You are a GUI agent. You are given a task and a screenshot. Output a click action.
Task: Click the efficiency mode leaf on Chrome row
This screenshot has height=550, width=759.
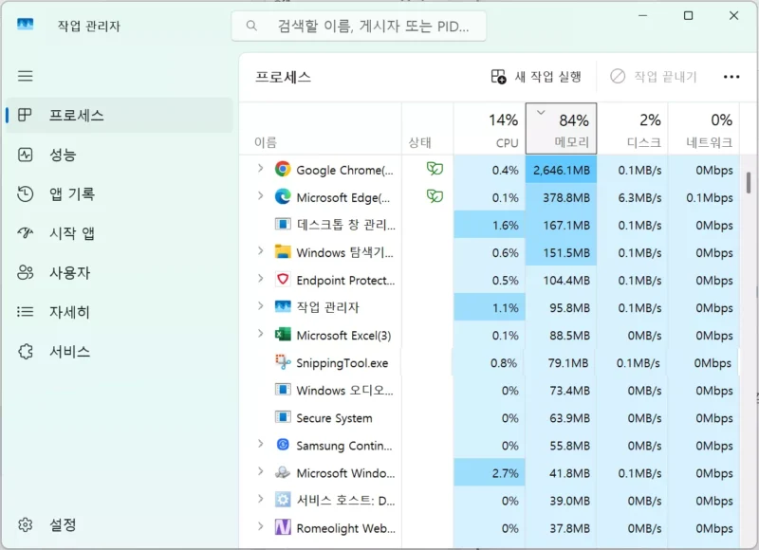tap(435, 169)
